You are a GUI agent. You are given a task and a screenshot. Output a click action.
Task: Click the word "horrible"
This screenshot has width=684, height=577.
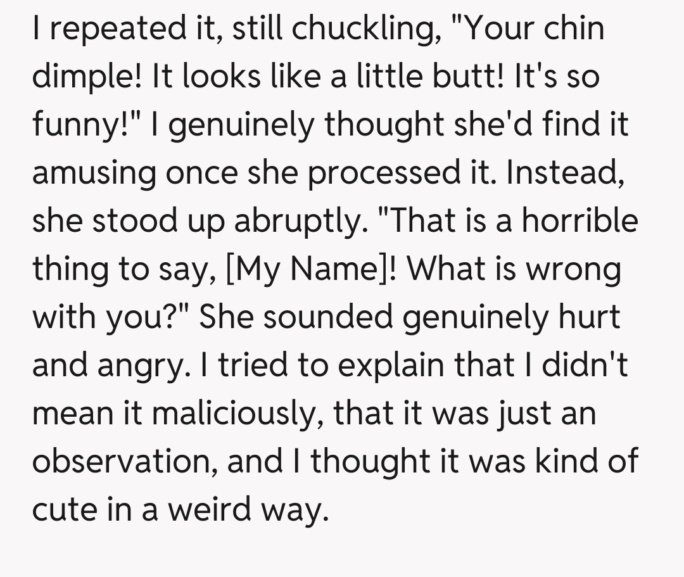(579, 222)
